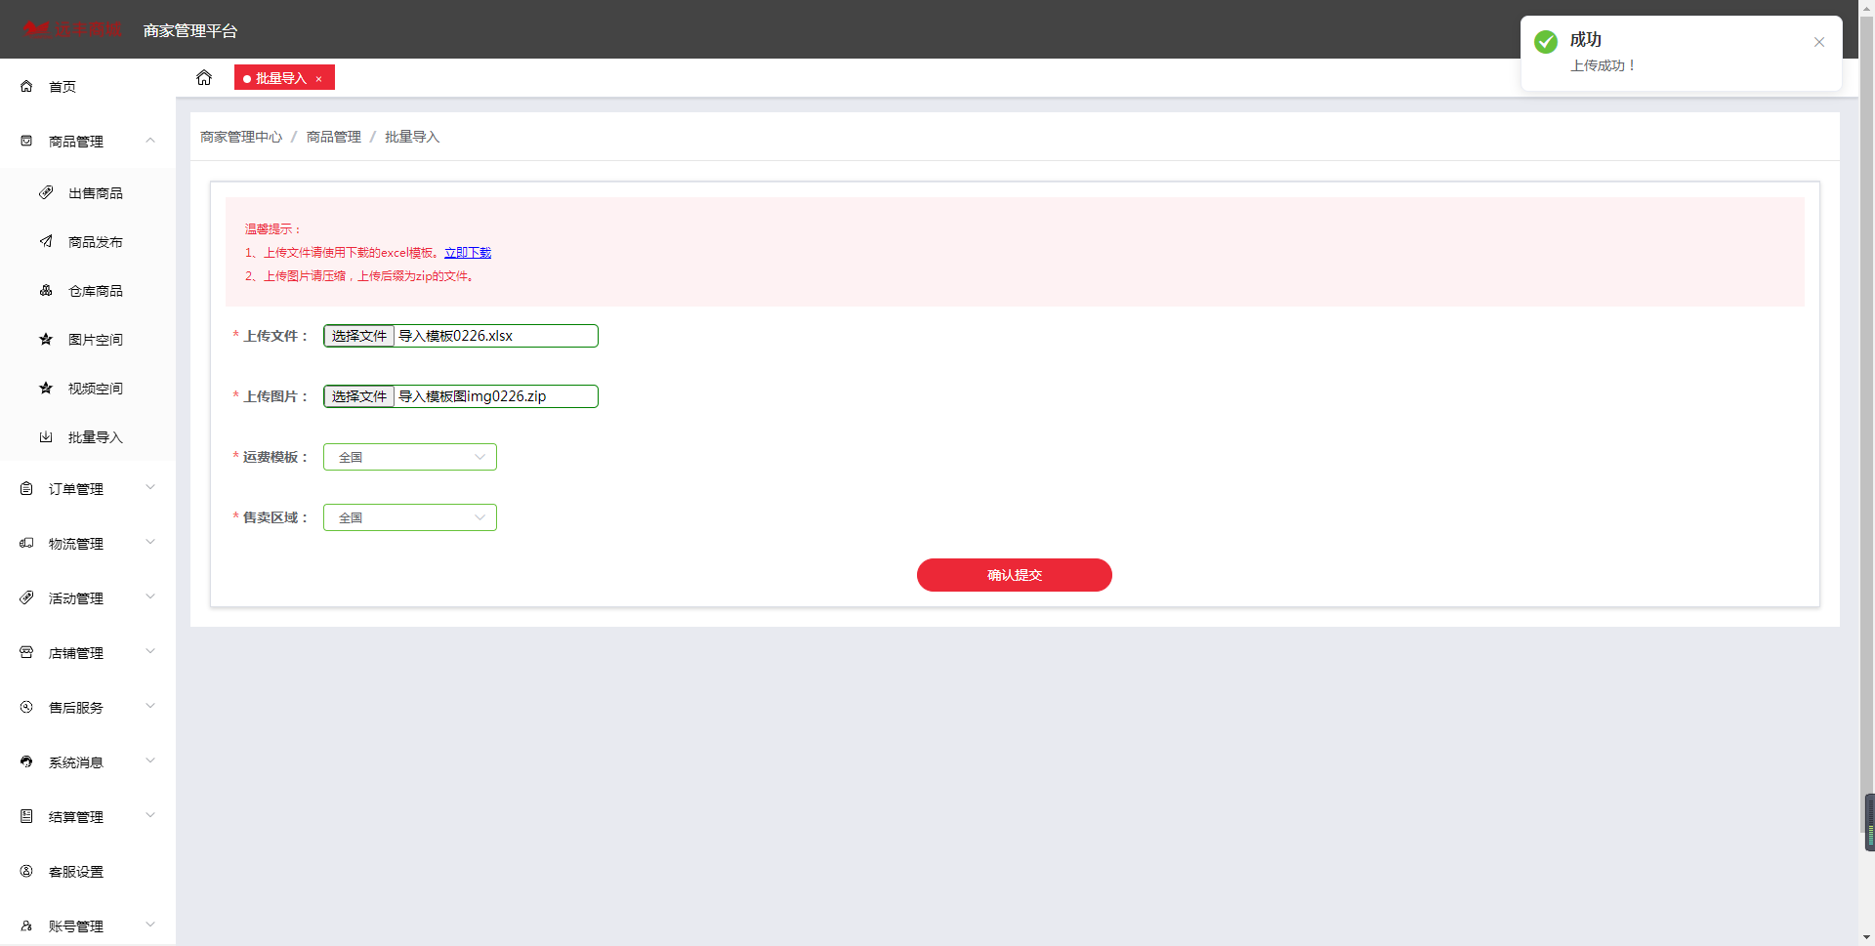Click the 立即下载 template link
This screenshot has height=946, width=1875.
point(468,252)
